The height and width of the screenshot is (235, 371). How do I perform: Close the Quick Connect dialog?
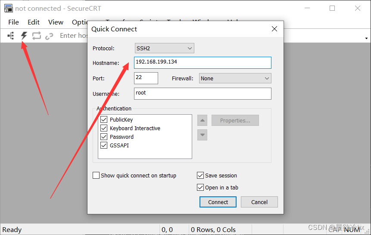(x=274, y=29)
